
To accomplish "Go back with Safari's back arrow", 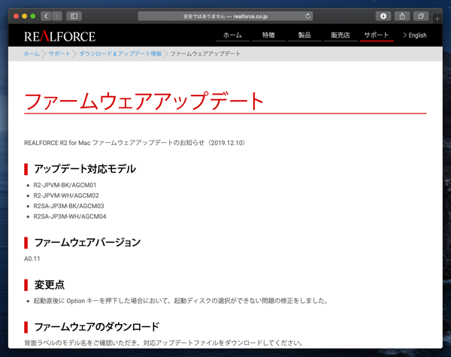I will click(46, 16).
